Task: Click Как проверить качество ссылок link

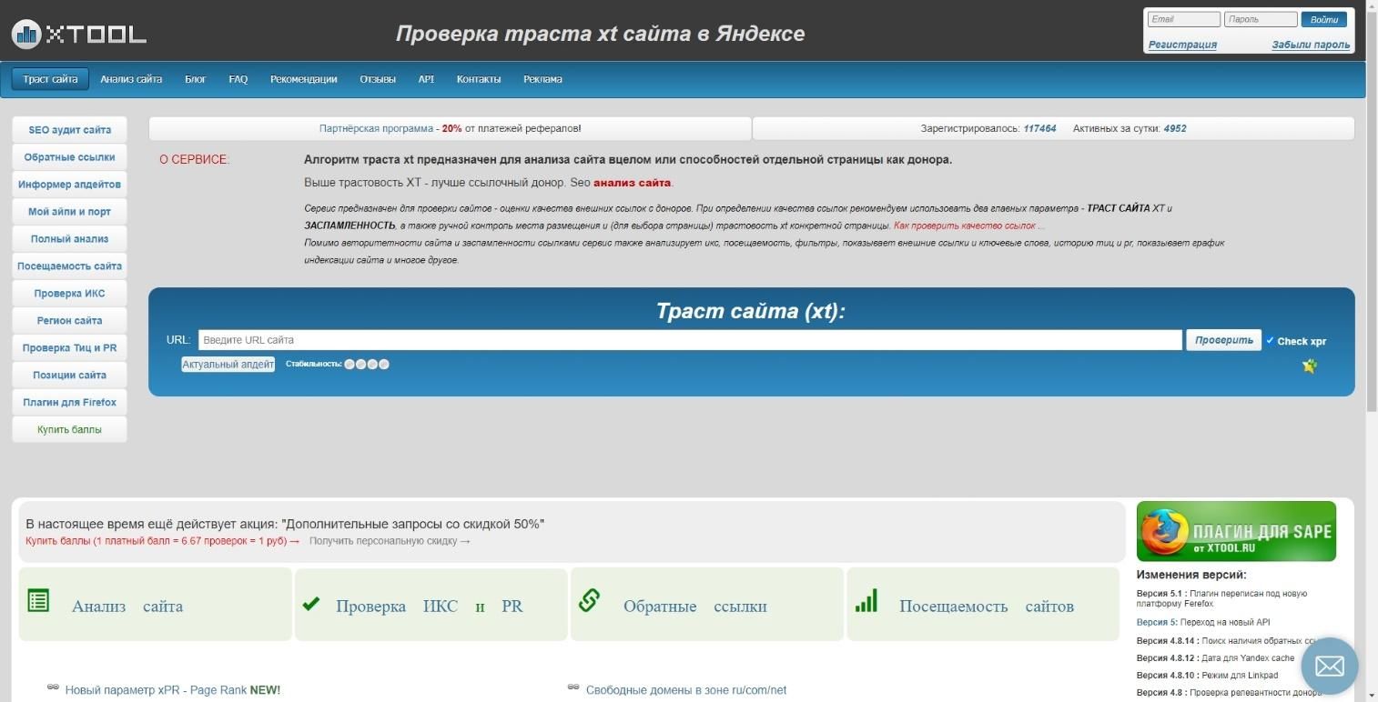Action: 968,226
